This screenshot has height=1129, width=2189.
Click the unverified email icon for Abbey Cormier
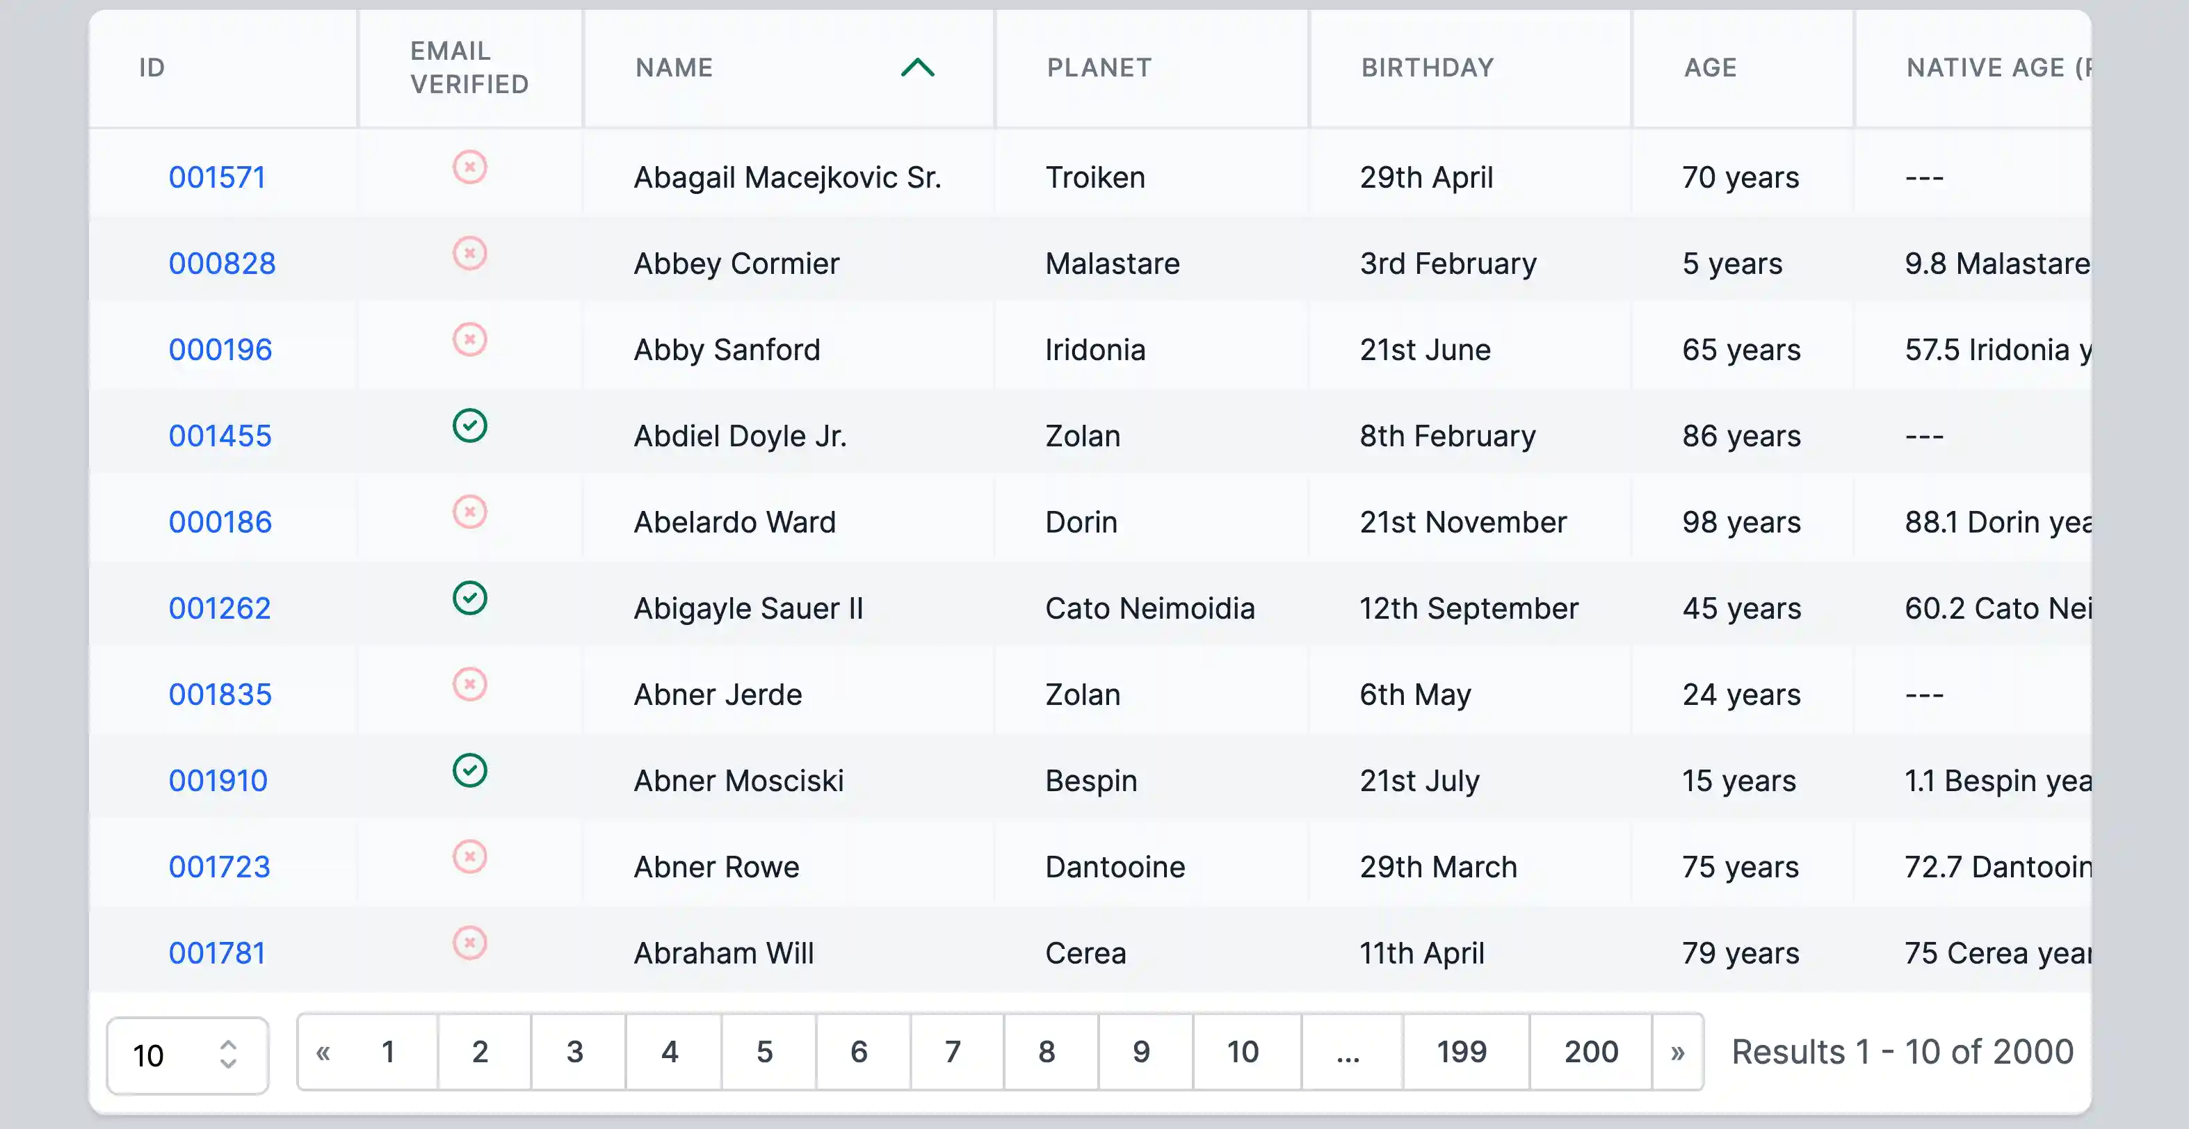[x=469, y=253]
